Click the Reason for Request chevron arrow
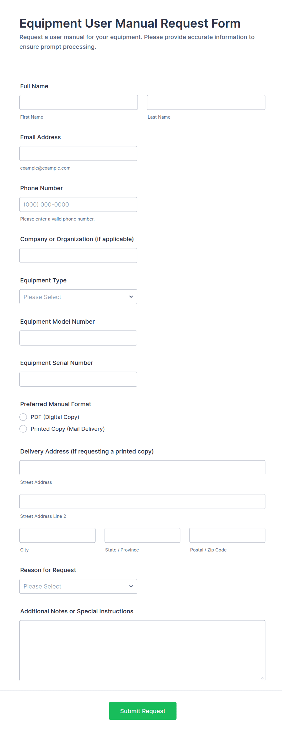This screenshot has width=282, height=735. (x=131, y=586)
